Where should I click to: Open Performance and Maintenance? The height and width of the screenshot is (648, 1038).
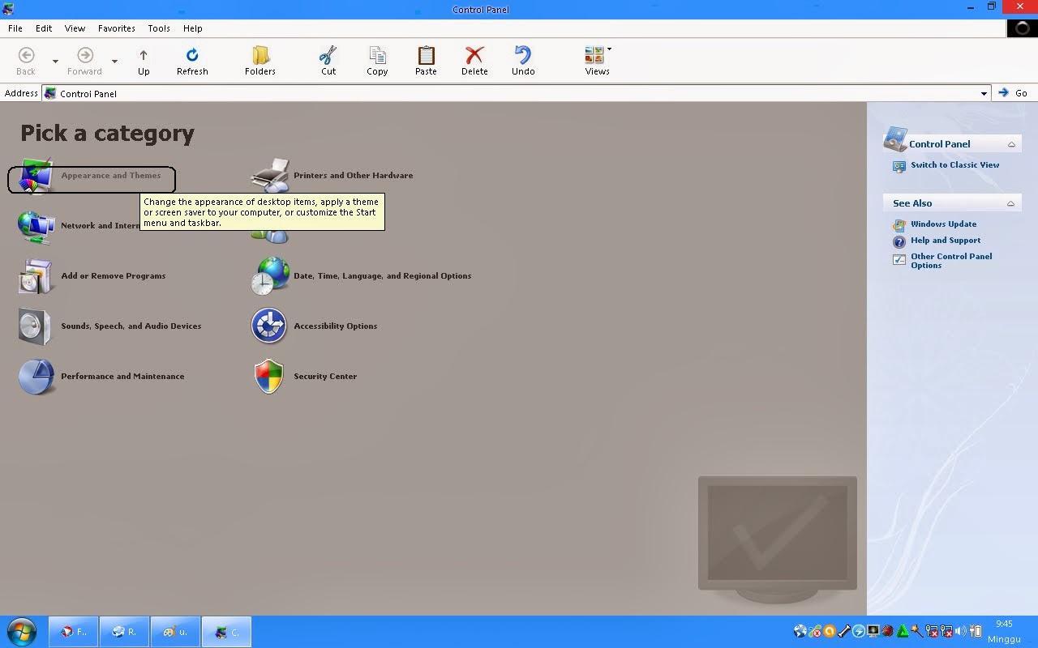tap(122, 376)
